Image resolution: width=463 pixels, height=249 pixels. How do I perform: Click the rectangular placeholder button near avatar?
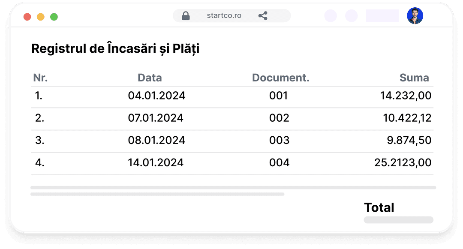click(382, 15)
